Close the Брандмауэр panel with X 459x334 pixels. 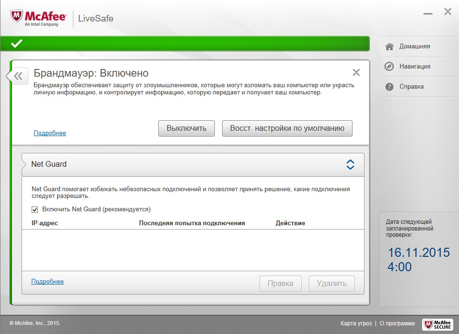[x=356, y=72]
